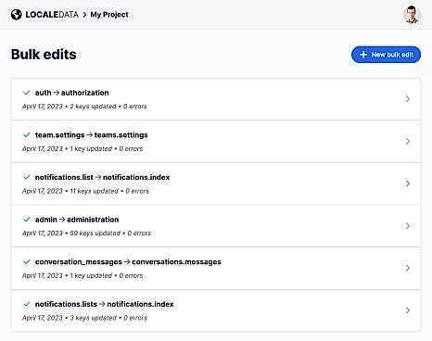Image resolution: width=432 pixels, height=341 pixels.
Task: Click the green check for admin → administration
Action: coord(27,220)
